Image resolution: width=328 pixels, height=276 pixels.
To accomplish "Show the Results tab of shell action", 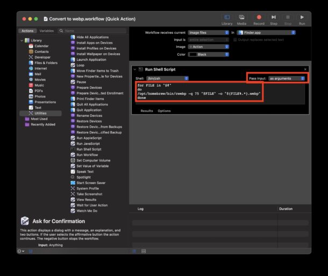I will pos(147,111).
